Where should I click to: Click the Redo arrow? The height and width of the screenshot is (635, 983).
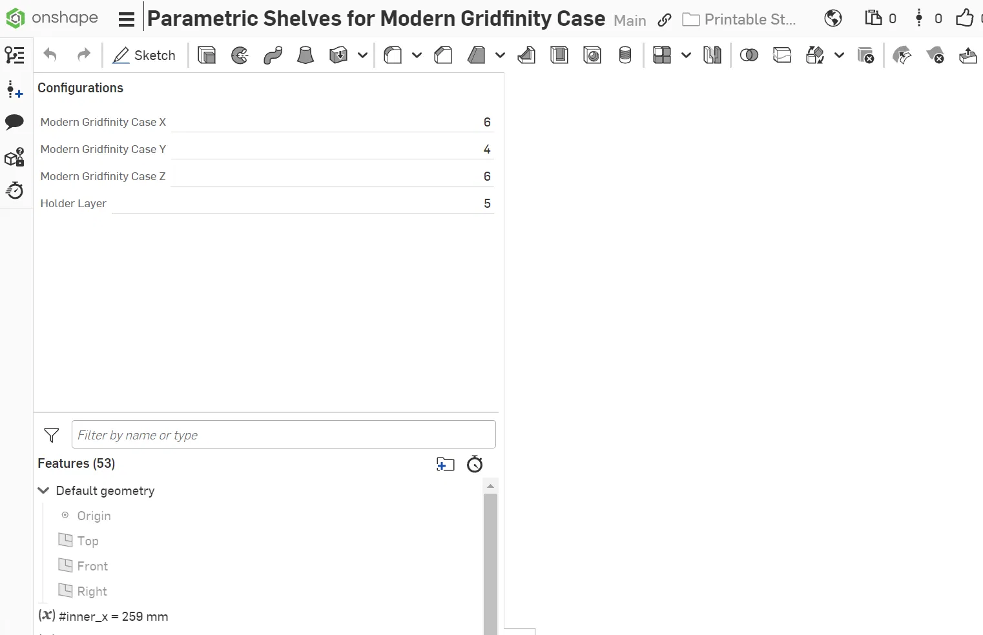(83, 55)
